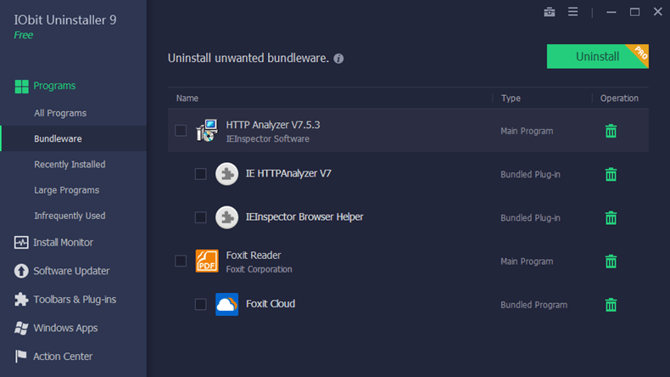Screen dimensions: 670x377
Task: Show Large Programs
Action: point(67,190)
